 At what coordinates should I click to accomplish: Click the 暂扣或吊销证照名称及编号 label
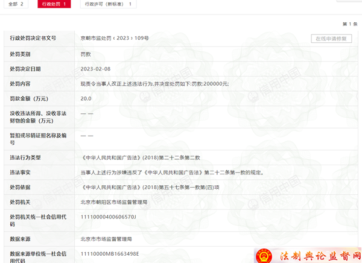pyautogui.click(x=38, y=139)
